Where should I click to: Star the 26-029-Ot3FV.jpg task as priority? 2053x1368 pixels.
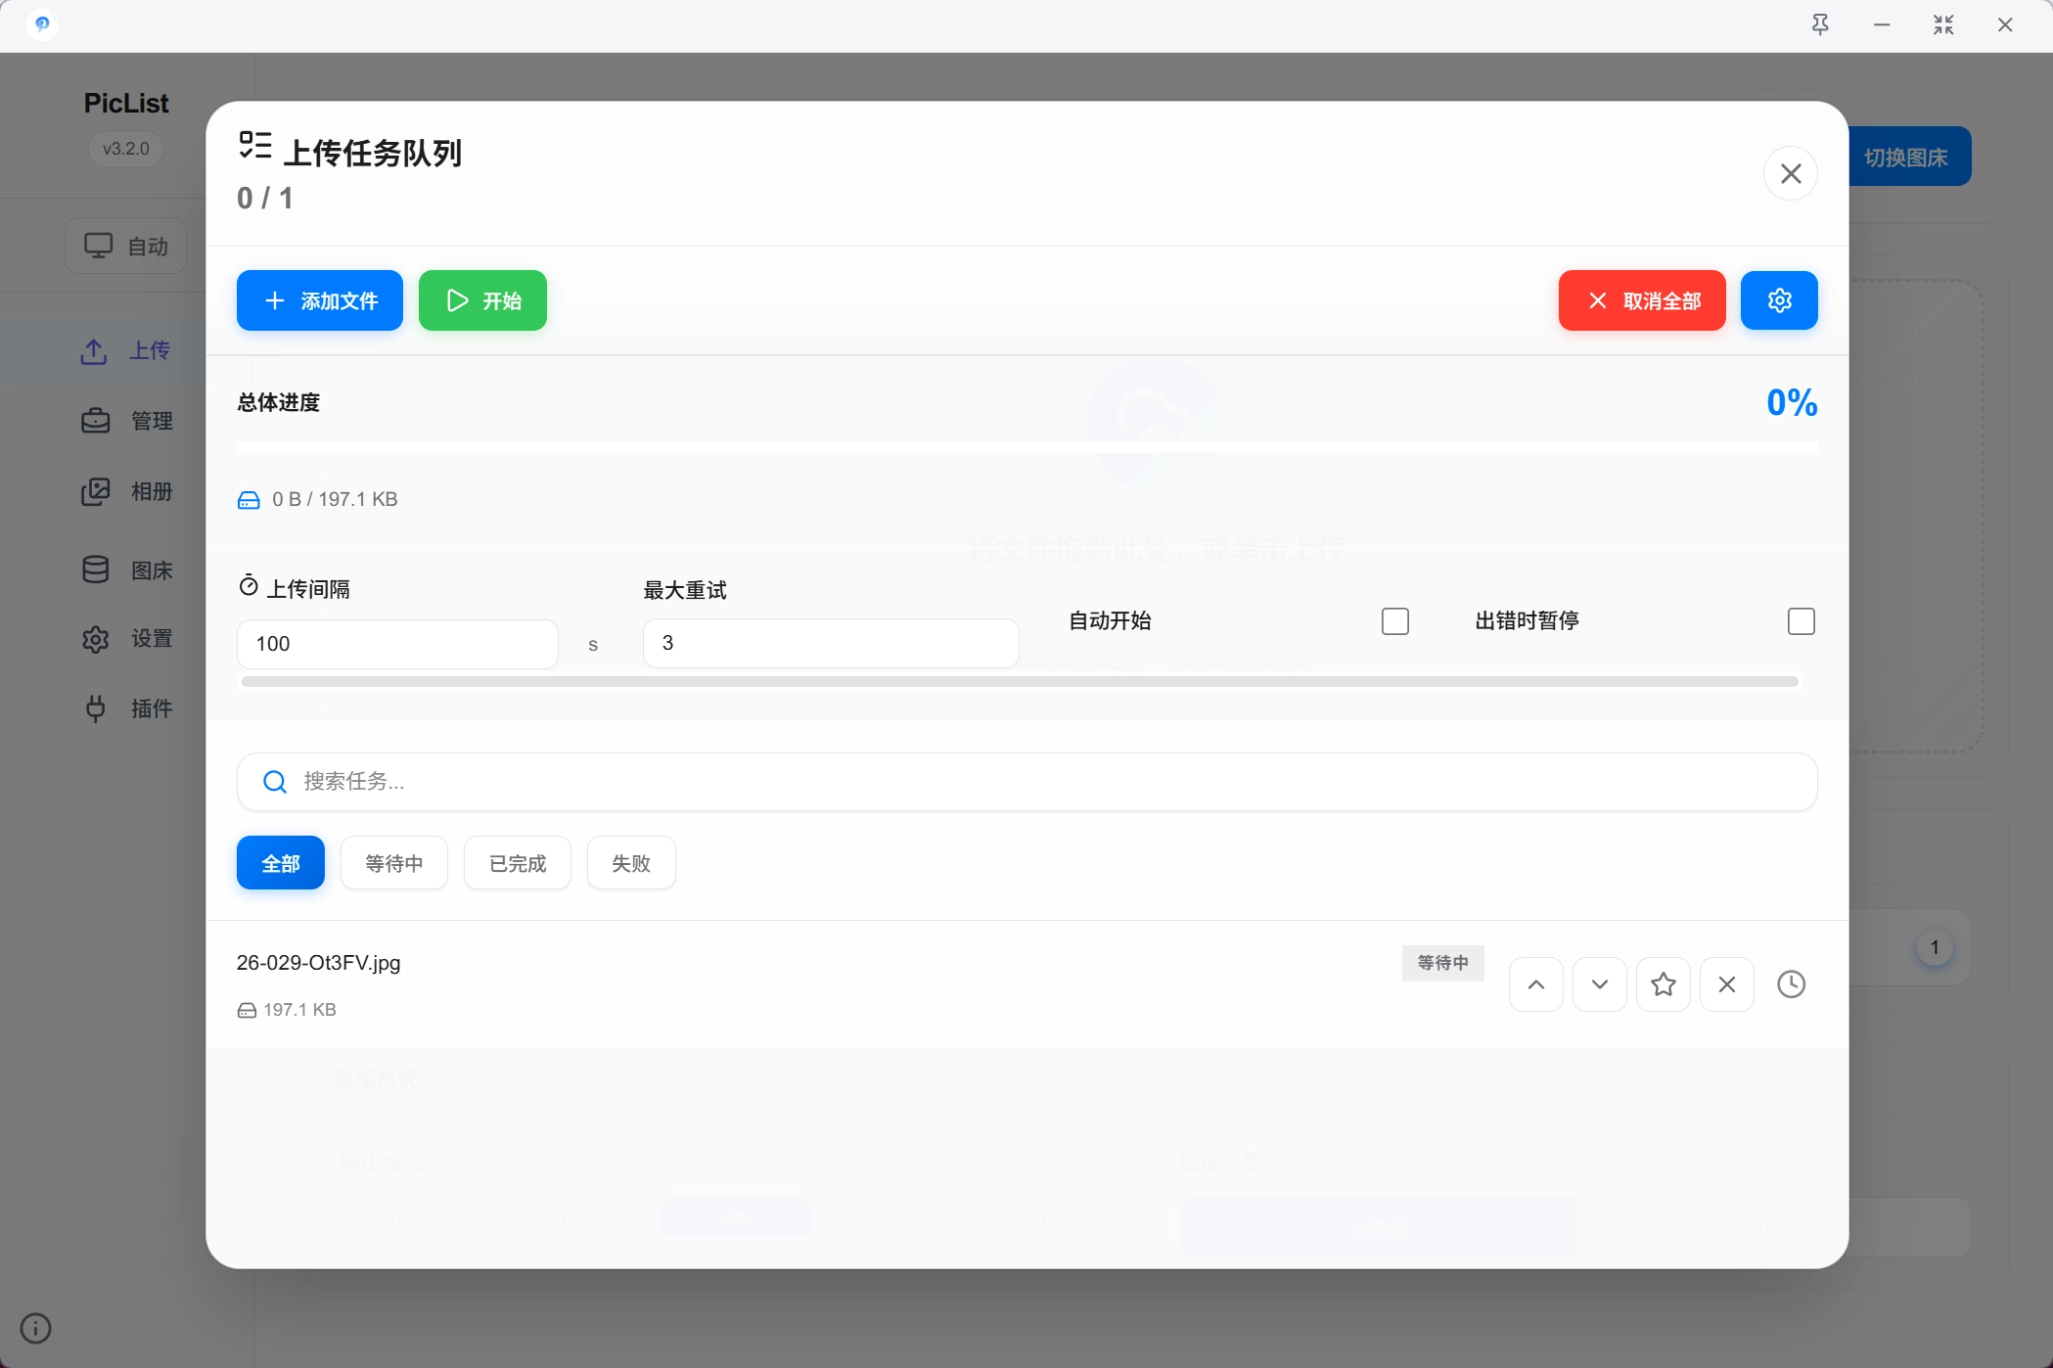tap(1663, 984)
